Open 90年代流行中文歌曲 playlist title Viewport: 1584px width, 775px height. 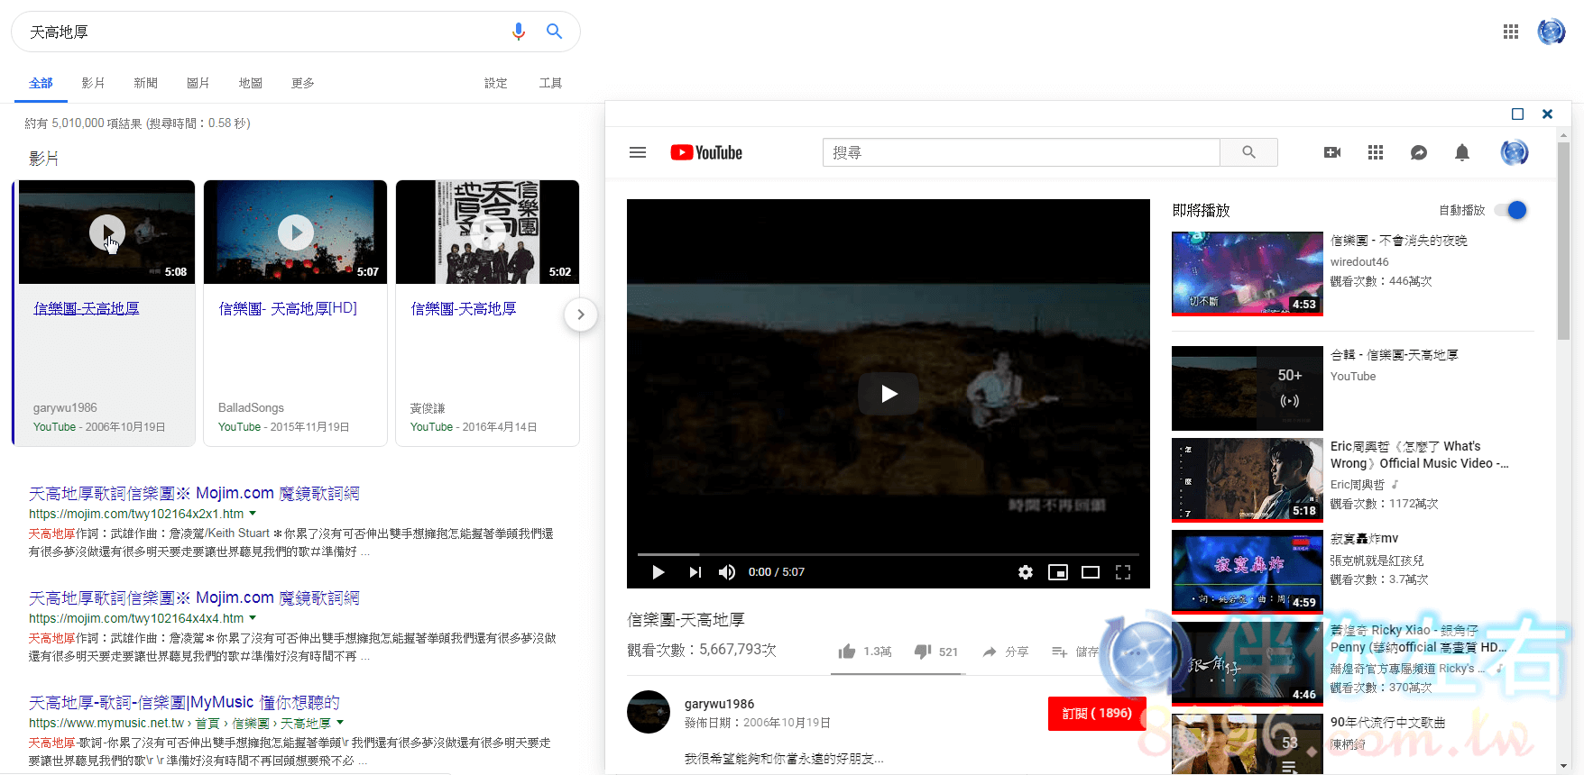coord(1387,722)
